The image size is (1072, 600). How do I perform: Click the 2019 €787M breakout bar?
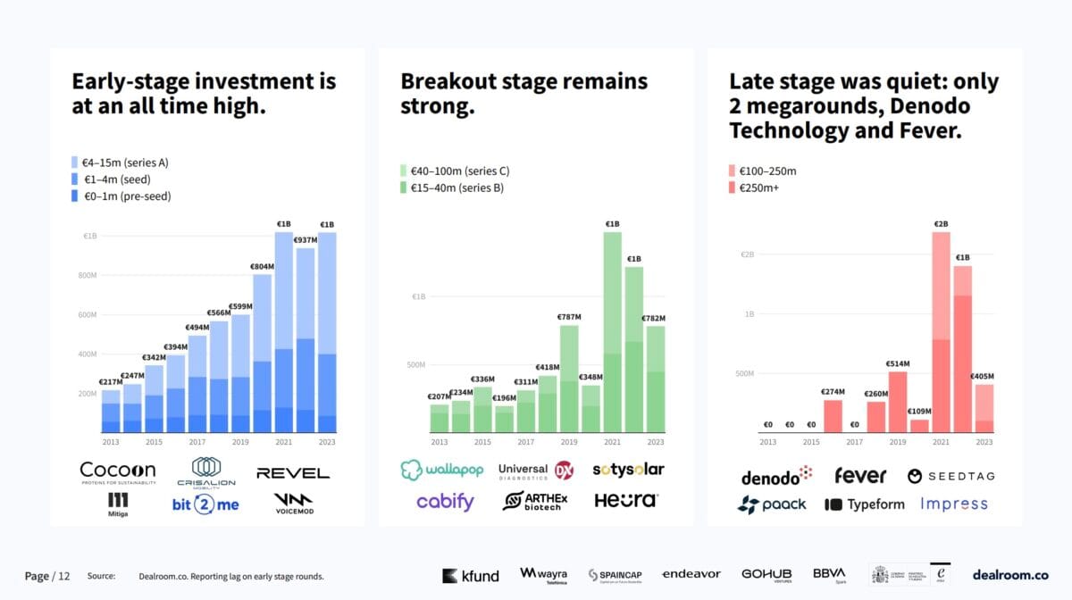pos(569,379)
